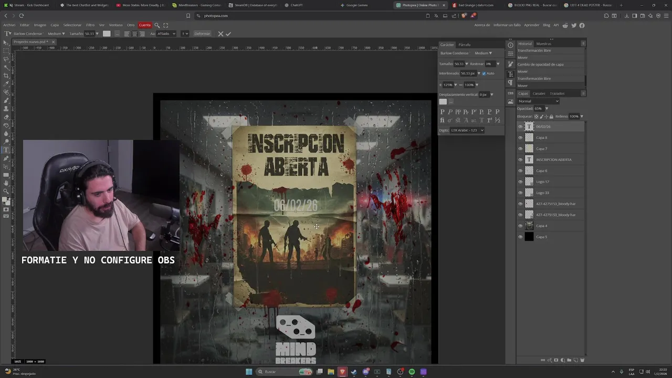The width and height of the screenshot is (672, 378).
Task: Open the Ventana menu
Action: click(x=115, y=25)
